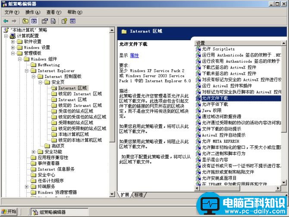Select the NetMeeting folder

(45, 65)
